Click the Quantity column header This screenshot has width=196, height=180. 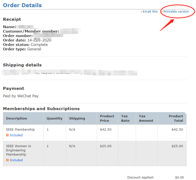coord(54,118)
